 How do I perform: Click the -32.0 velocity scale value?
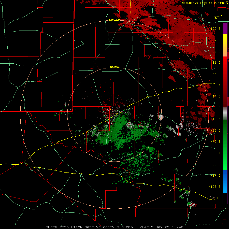click(216, 131)
